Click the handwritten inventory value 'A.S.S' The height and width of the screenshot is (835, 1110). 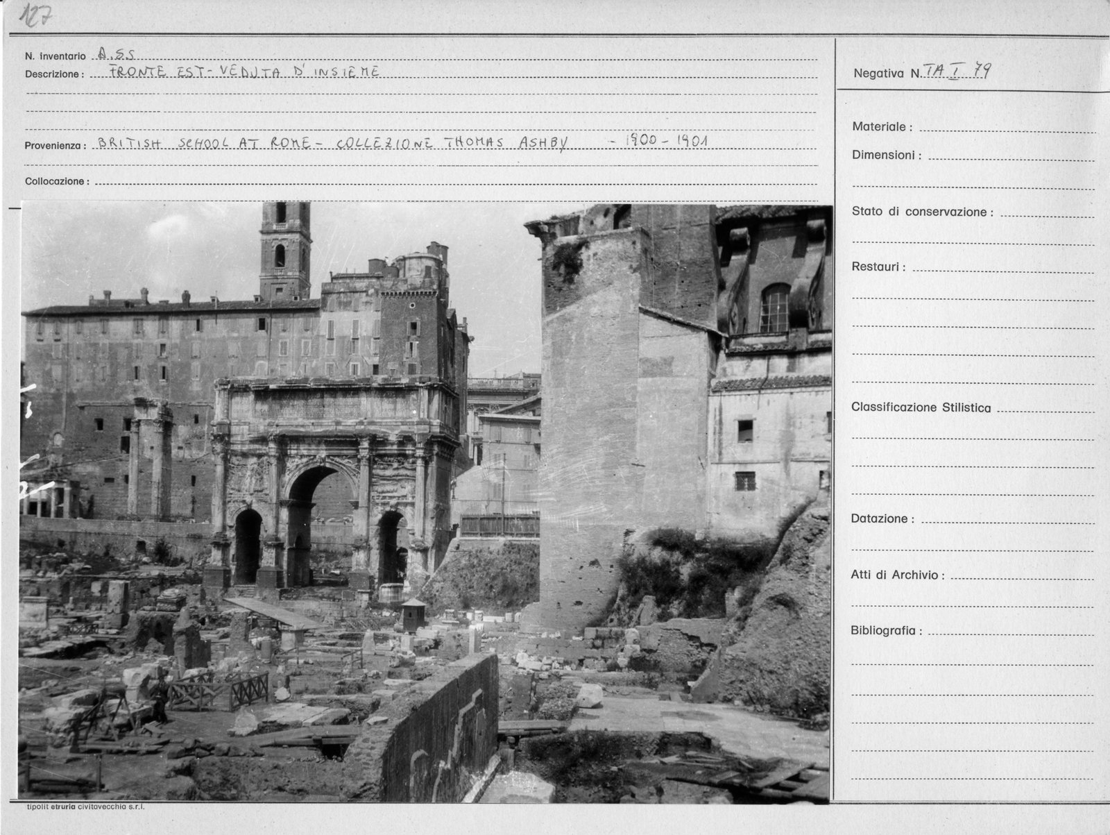pos(117,53)
